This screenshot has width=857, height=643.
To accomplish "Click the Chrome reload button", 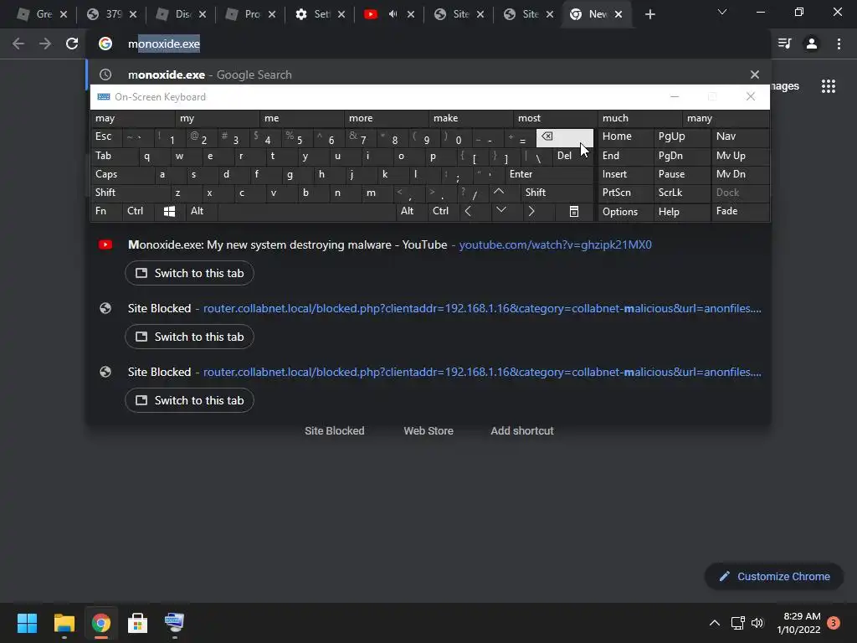I will pyautogui.click(x=72, y=44).
